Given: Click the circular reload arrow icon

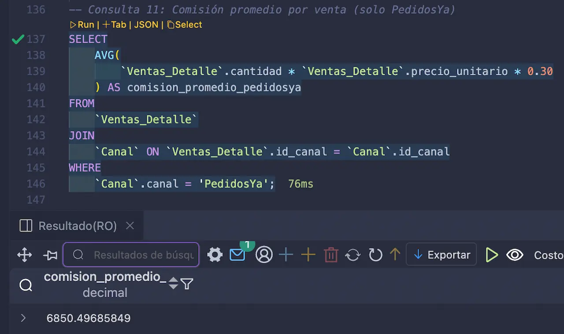Looking at the screenshot, I should 375,254.
